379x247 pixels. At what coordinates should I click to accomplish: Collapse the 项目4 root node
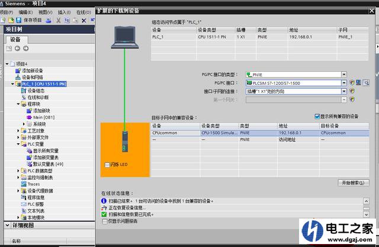7,64
